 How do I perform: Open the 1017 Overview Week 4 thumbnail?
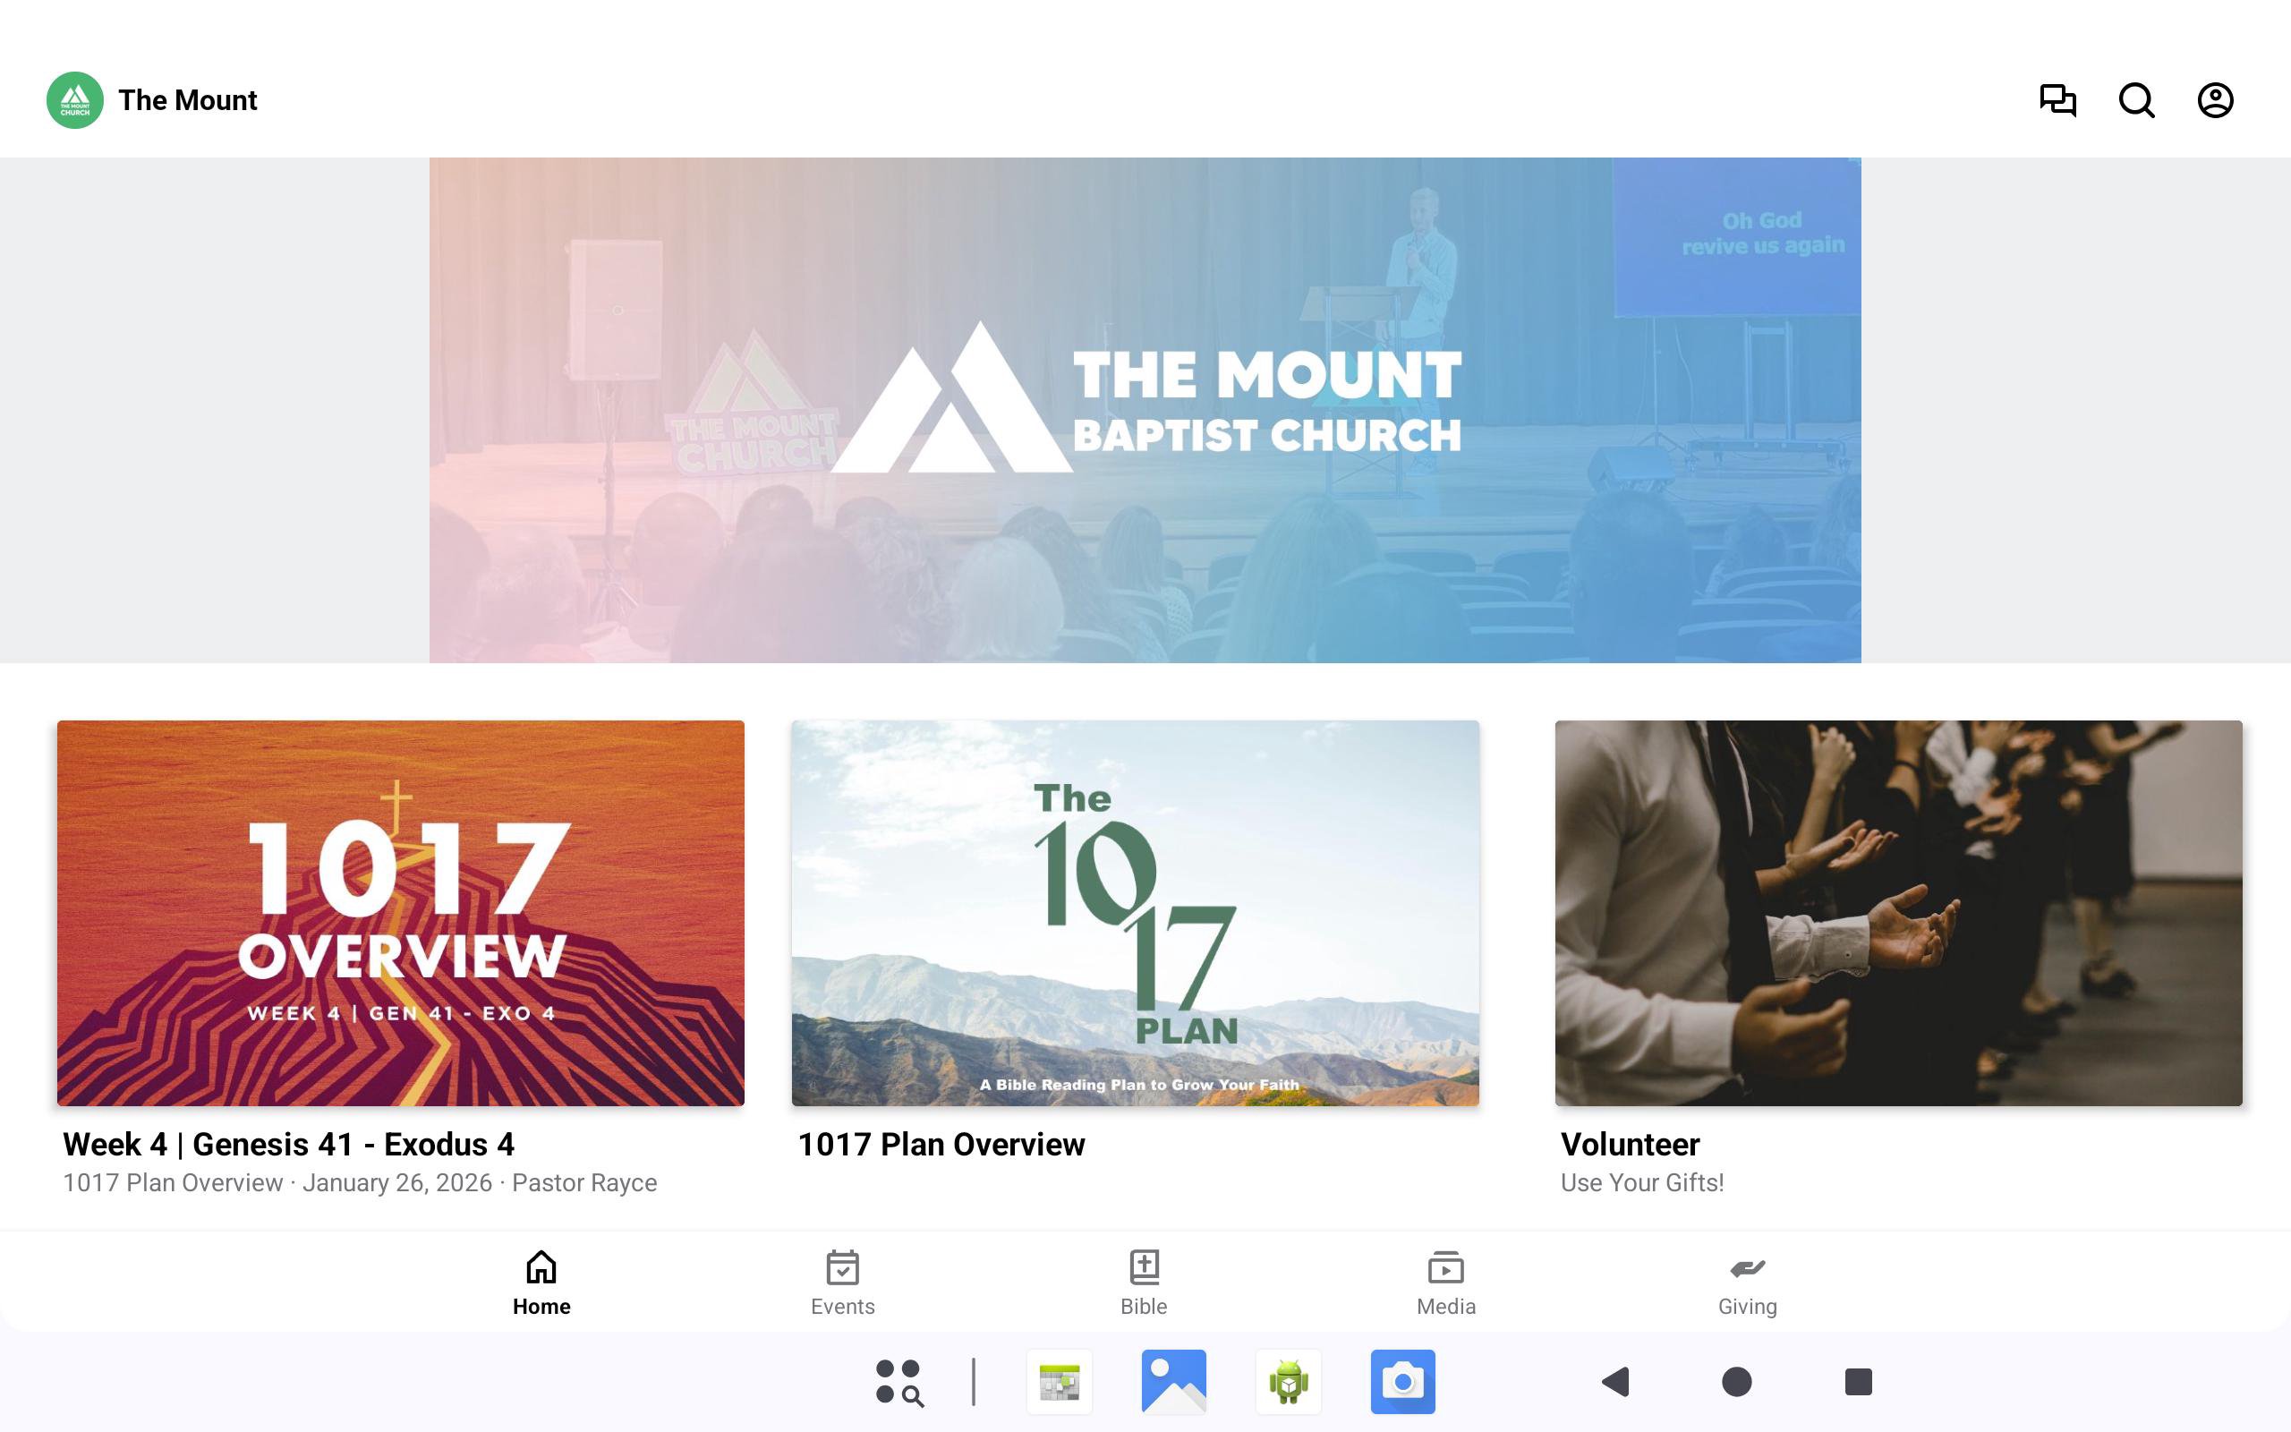[400, 913]
